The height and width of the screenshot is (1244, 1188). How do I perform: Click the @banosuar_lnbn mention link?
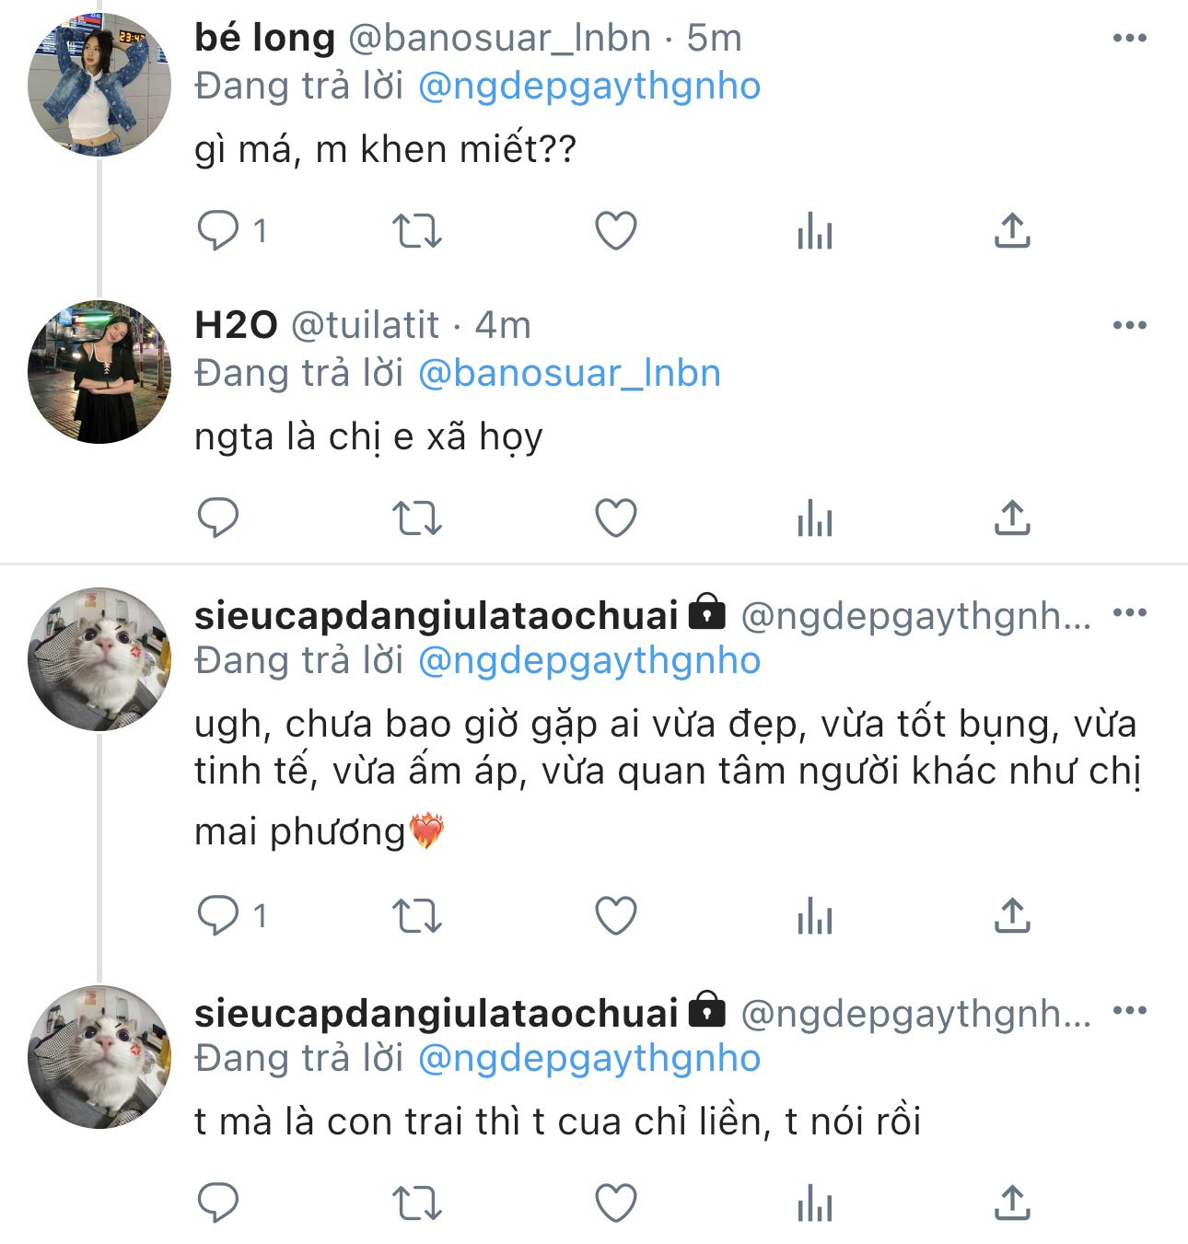(569, 373)
